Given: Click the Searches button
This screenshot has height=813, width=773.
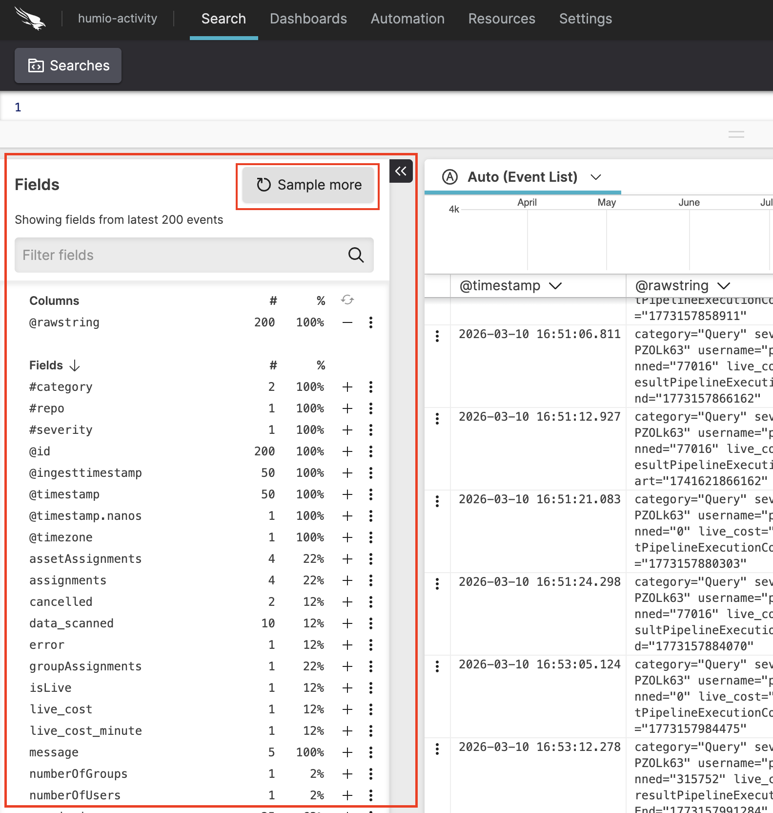Looking at the screenshot, I should (x=68, y=65).
